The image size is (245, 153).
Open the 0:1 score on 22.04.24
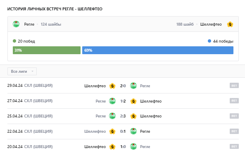tap(123, 131)
